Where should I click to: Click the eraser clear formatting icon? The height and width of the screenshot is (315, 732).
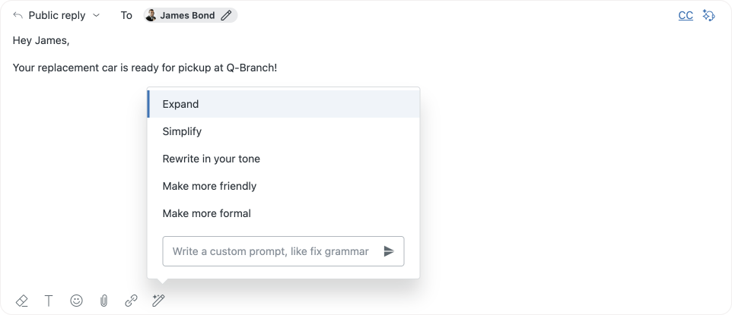point(22,301)
